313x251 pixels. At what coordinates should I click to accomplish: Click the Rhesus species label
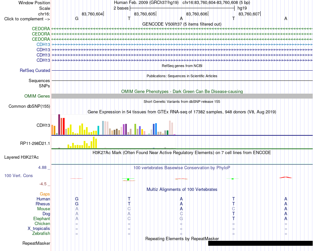[x=43, y=204]
